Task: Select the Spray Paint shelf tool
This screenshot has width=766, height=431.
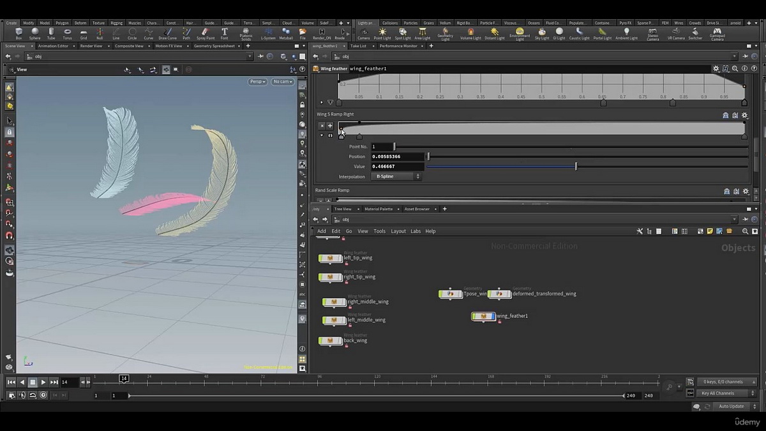Action: (205, 33)
